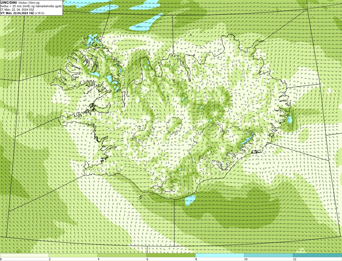Select the 2–4 m/s light green color bar segment
This screenshot has height=261, width=342.
73,255
